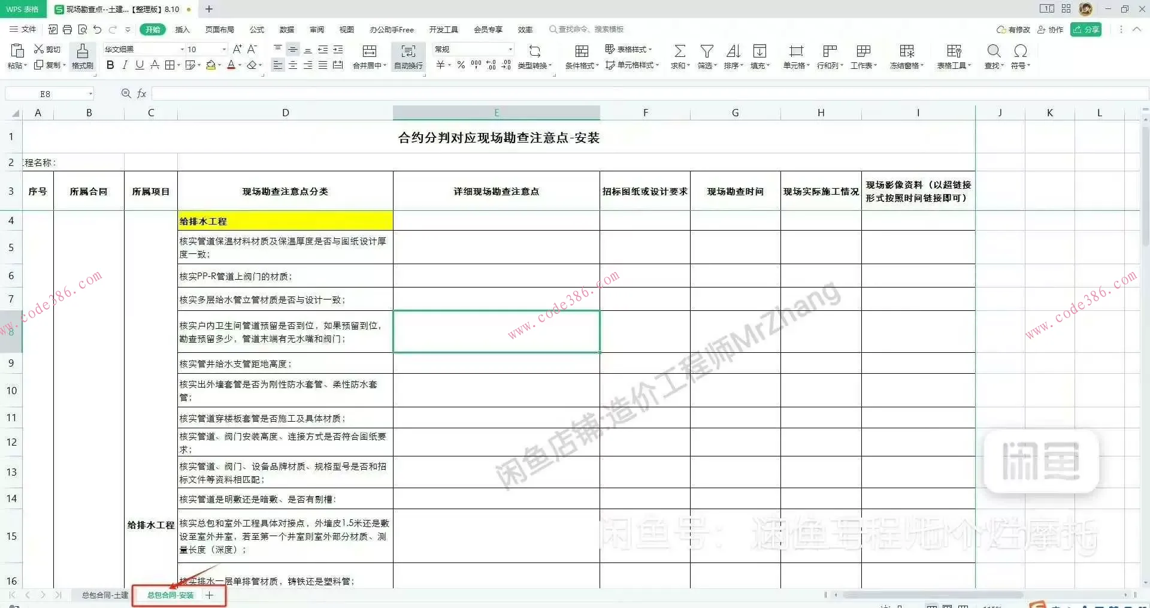
Task: Click the Filter (筛选) funnel icon
Action: pos(707,52)
